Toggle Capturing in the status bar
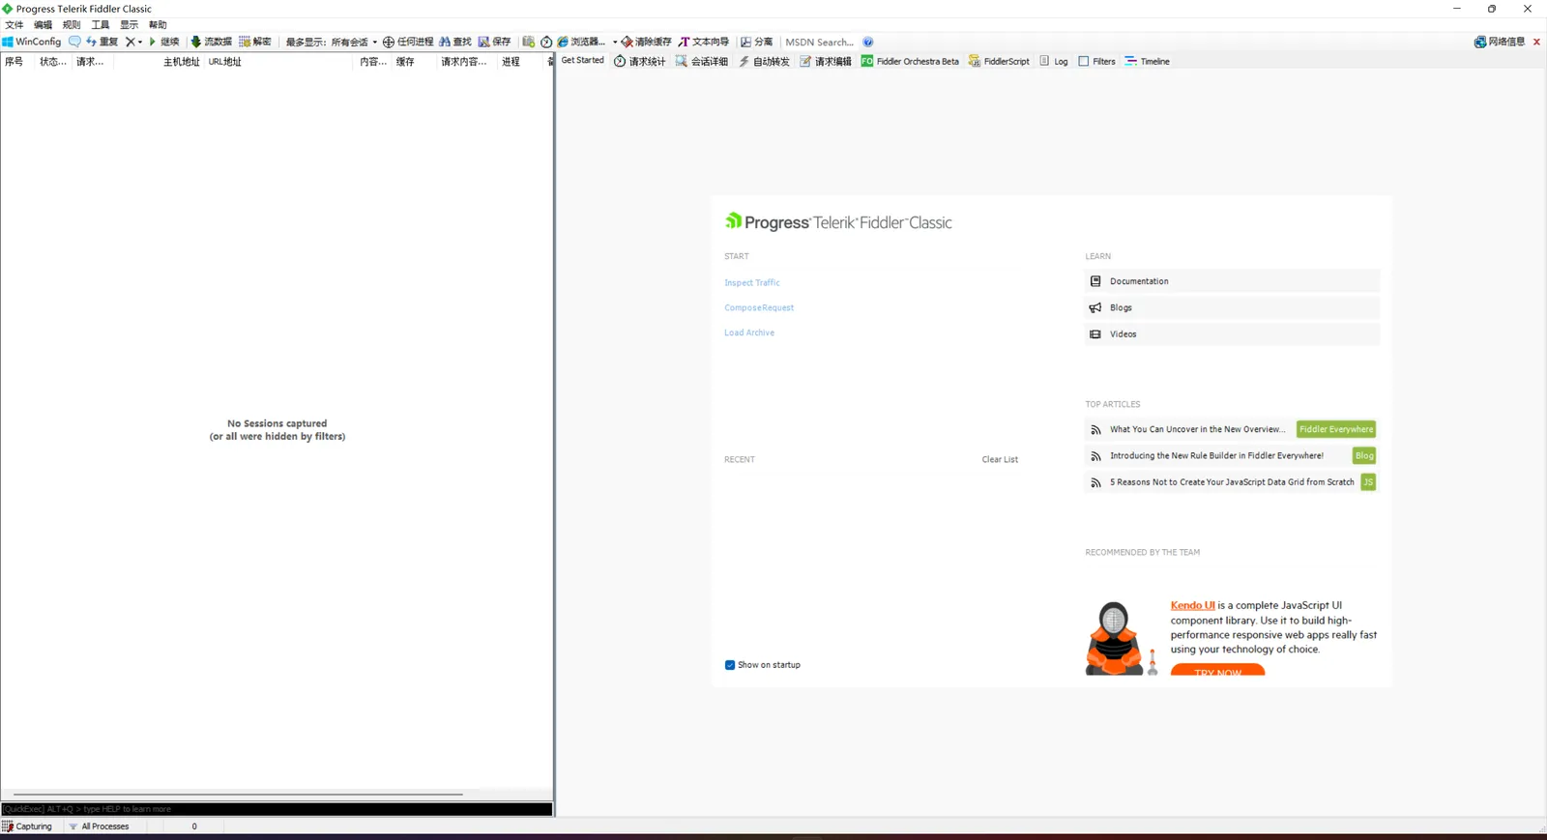 click(x=27, y=826)
